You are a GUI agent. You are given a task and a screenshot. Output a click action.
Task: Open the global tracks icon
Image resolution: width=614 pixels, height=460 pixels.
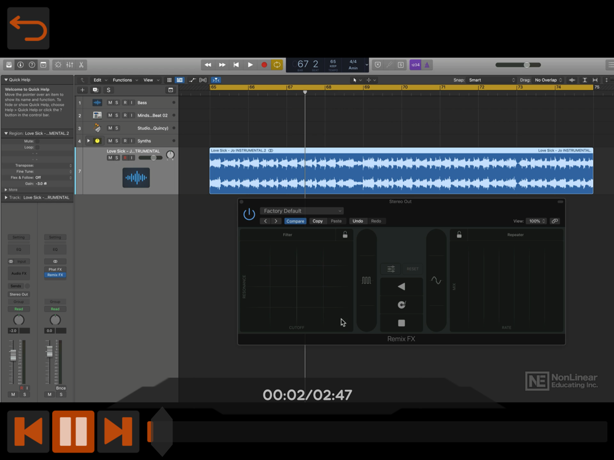pos(171,90)
